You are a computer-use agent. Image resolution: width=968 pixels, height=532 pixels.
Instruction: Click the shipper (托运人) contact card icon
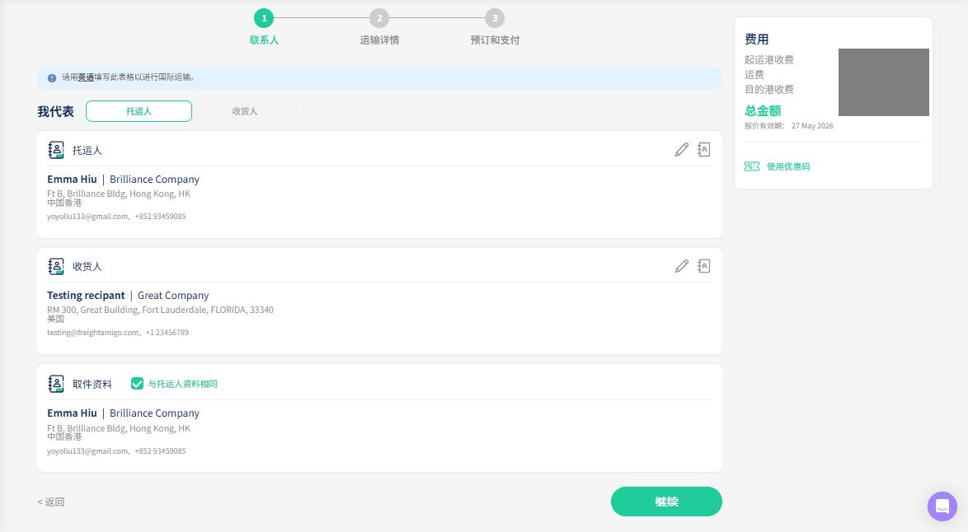(55, 150)
